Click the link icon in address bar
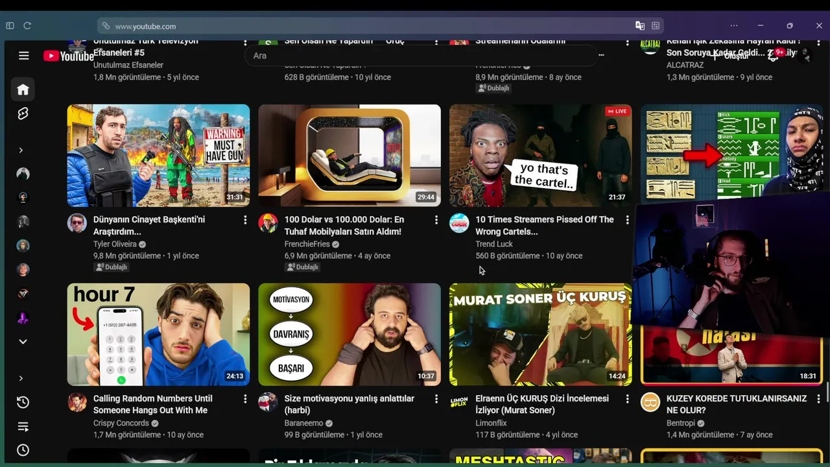The image size is (830, 467). [106, 26]
